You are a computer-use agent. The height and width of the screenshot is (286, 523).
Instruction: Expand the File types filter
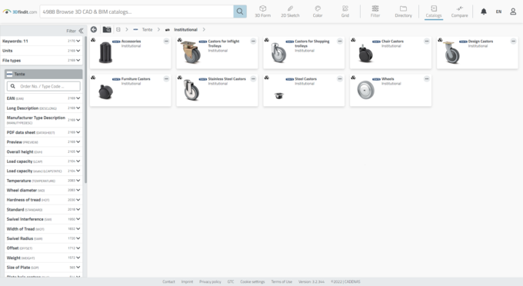(42, 60)
